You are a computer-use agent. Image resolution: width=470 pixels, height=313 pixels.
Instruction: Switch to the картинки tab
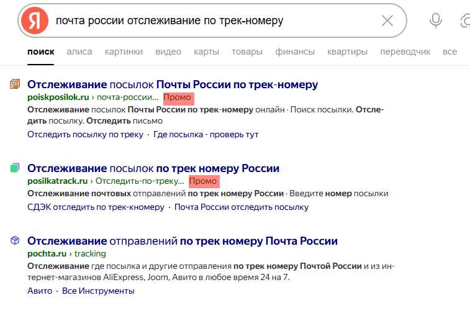tap(124, 52)
